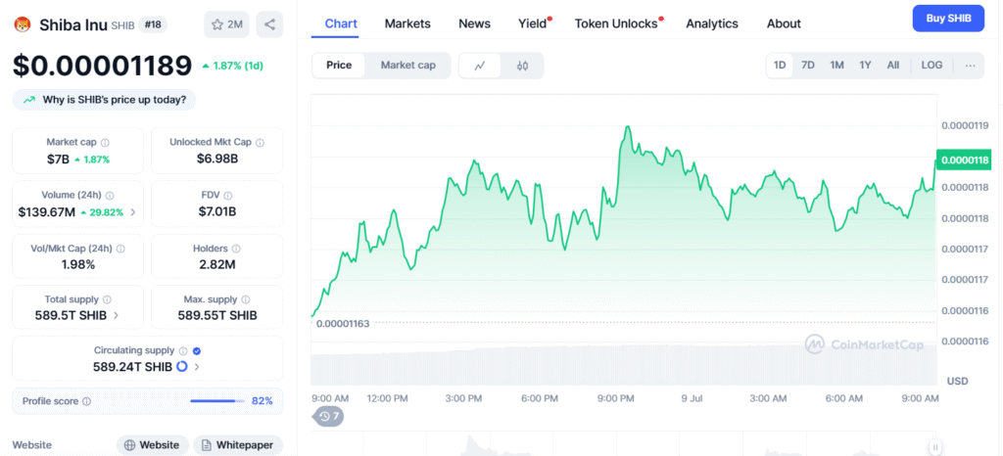Expand Volume (24h) details chevron
The width and height of the screenshot is (1003, 456).
[132, 212]
